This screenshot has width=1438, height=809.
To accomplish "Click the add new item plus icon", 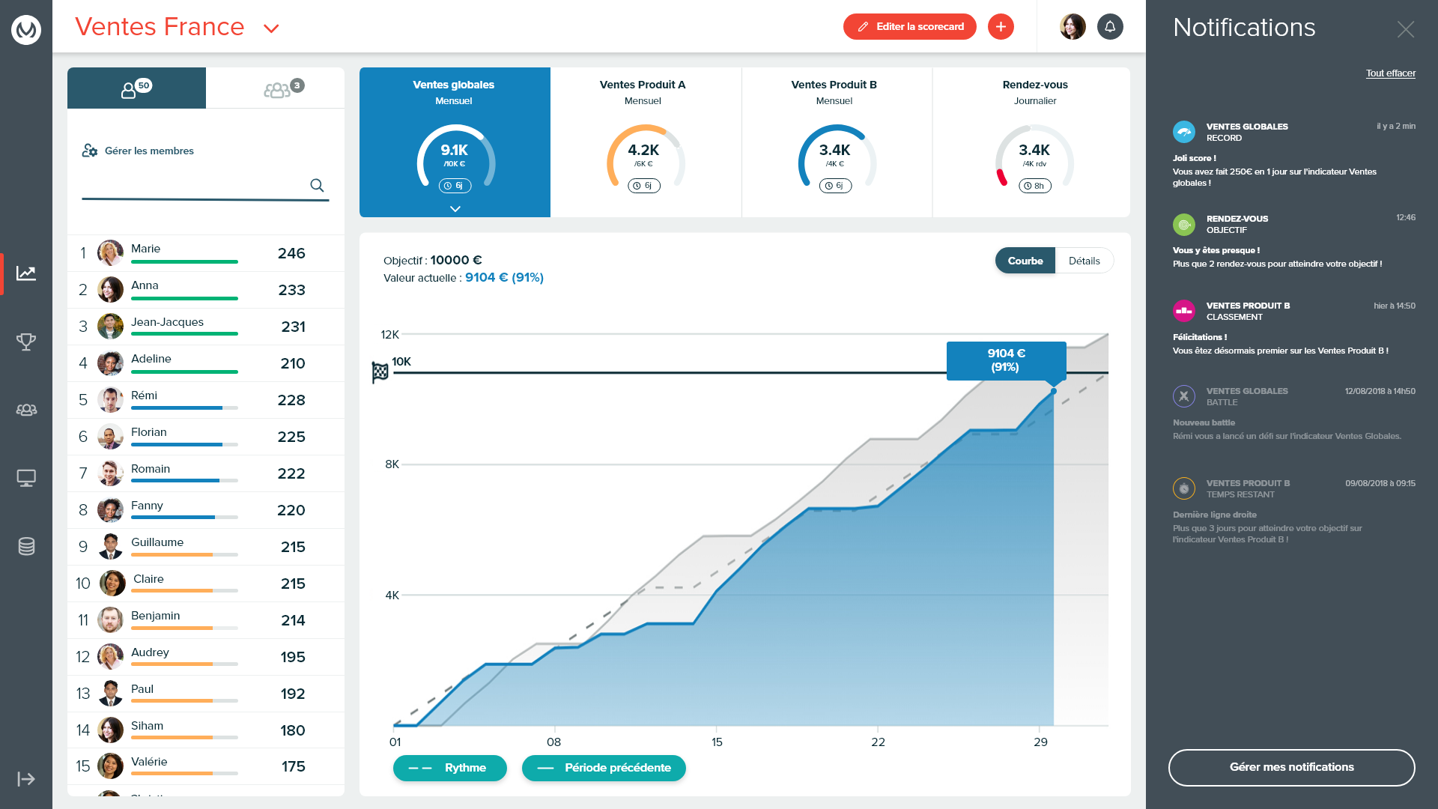I will point(1001,27).
